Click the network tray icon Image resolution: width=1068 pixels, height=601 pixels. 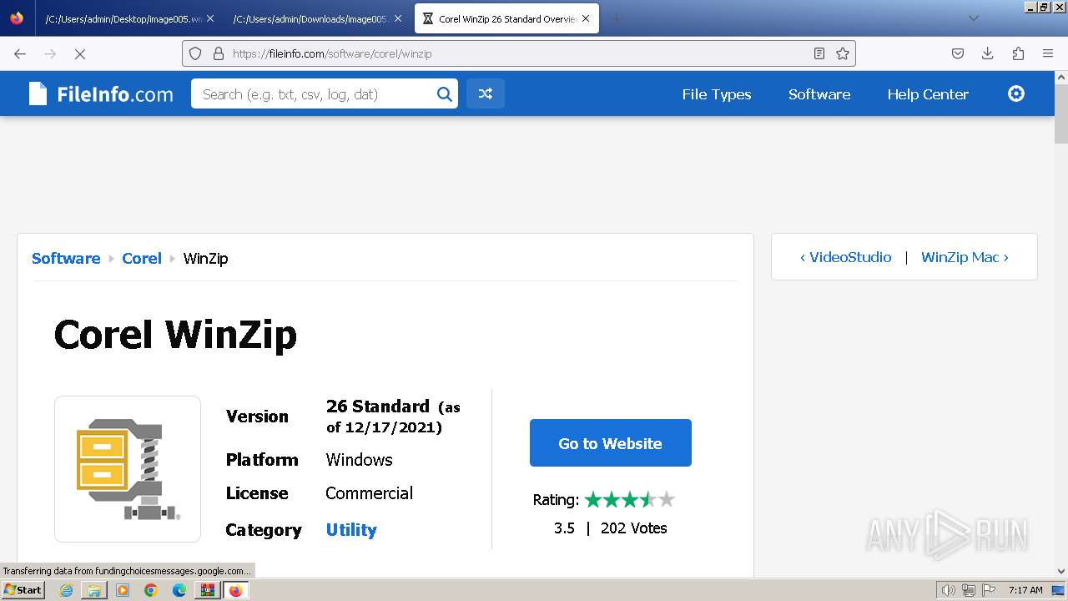click(968, 590)
